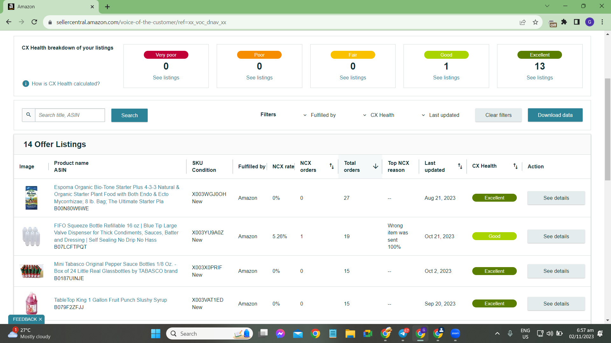Expand the CX Health filter dropdown
Viewport: 611px width, 343px height.
[379, 115]
